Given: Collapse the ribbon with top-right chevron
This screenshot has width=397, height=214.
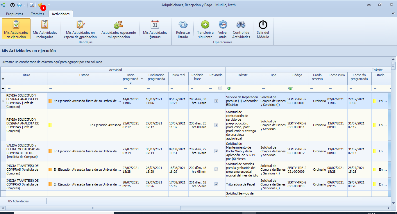Looking at the screenshot, I should tap(394, 14).
